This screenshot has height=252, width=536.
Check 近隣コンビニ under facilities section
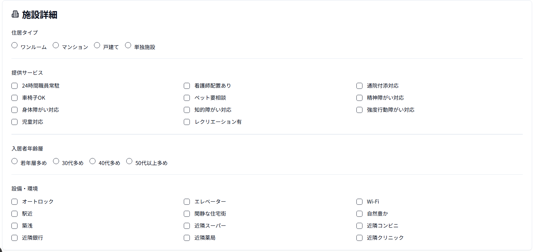tap(359, 226)
